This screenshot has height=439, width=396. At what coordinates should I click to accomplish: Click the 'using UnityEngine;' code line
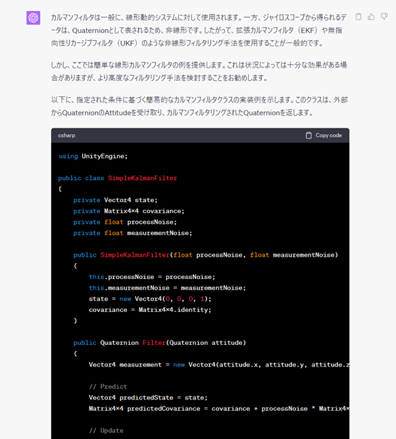point(93,156)
